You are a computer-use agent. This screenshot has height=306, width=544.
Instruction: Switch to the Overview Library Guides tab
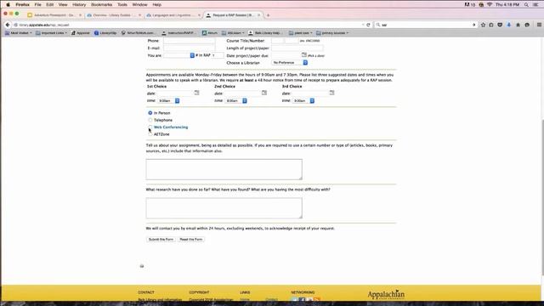[x=114, y=15]
